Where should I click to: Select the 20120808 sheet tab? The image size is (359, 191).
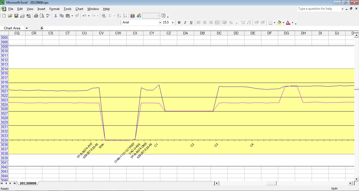[28, 183]
